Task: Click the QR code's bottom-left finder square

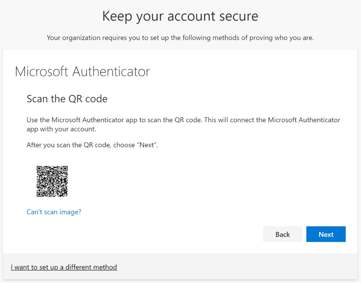Action: [39, 194]
